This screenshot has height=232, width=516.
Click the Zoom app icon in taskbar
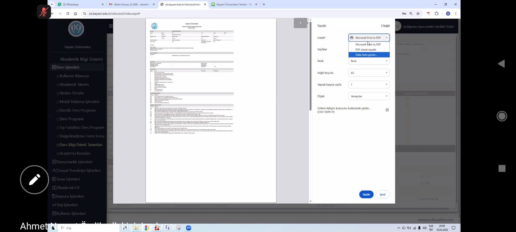tap(188, 228)
